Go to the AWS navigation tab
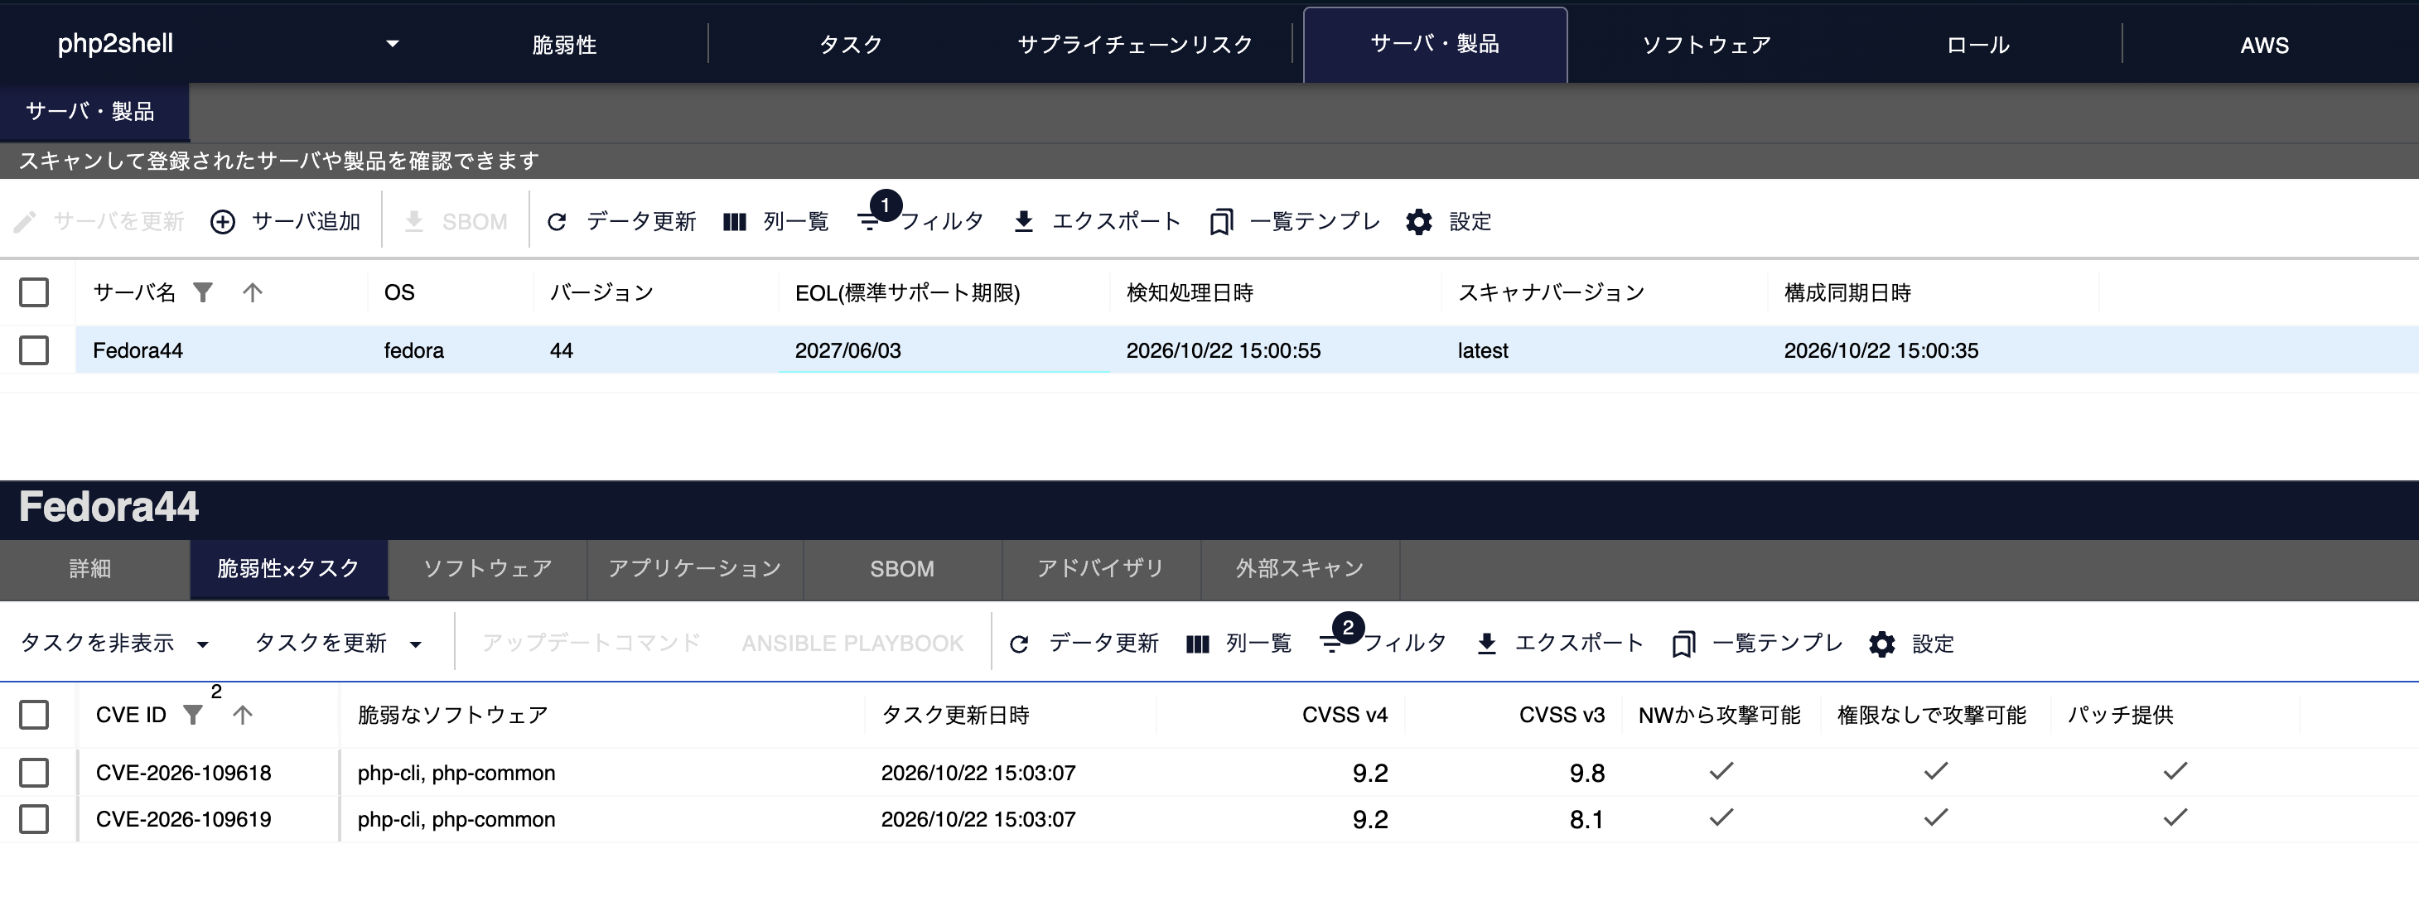2419x921 pixels. (2264, 44)
